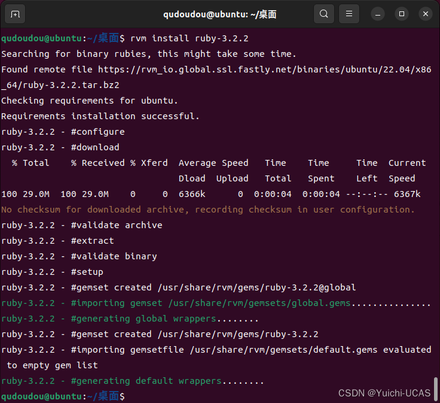Screen dimensions: 440x403
Task: Click '#generating global wrappers' line
Action: [130, 319]
